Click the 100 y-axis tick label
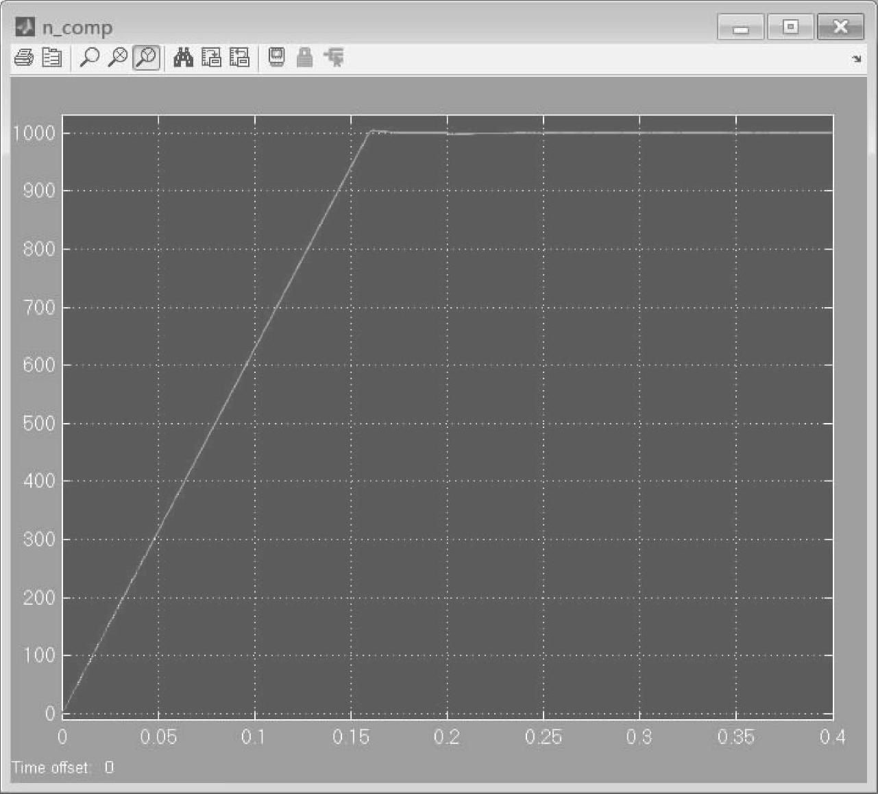The height and width of the screenshot is (794, 878). pos(39,655)
